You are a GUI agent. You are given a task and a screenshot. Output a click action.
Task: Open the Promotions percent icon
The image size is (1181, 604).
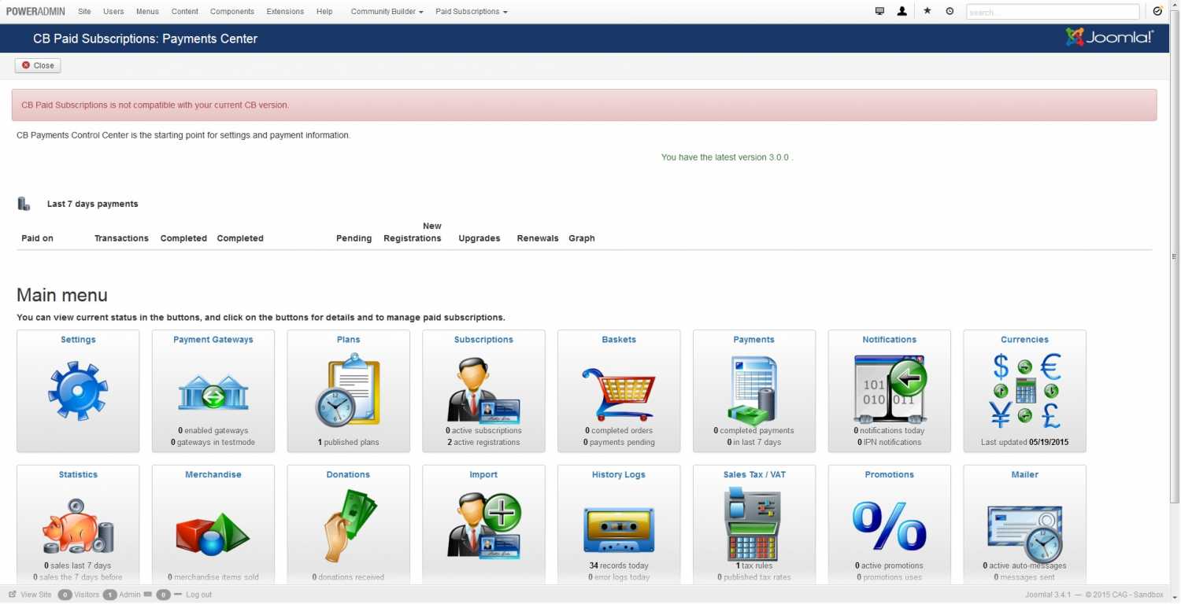[890, 525]
